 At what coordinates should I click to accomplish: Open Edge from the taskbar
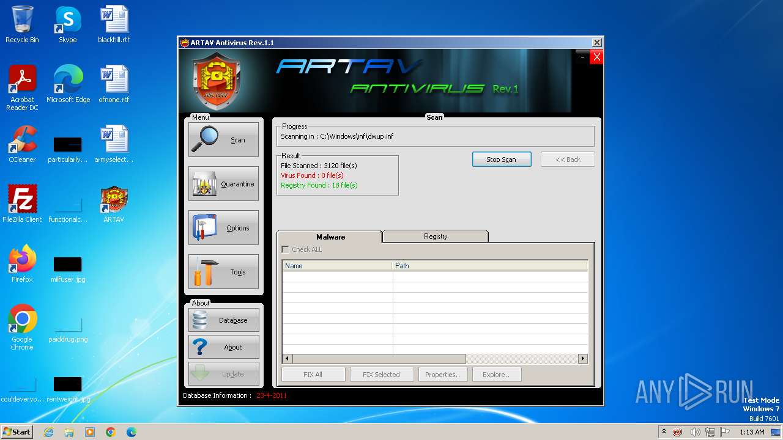(x=132, y=432)
